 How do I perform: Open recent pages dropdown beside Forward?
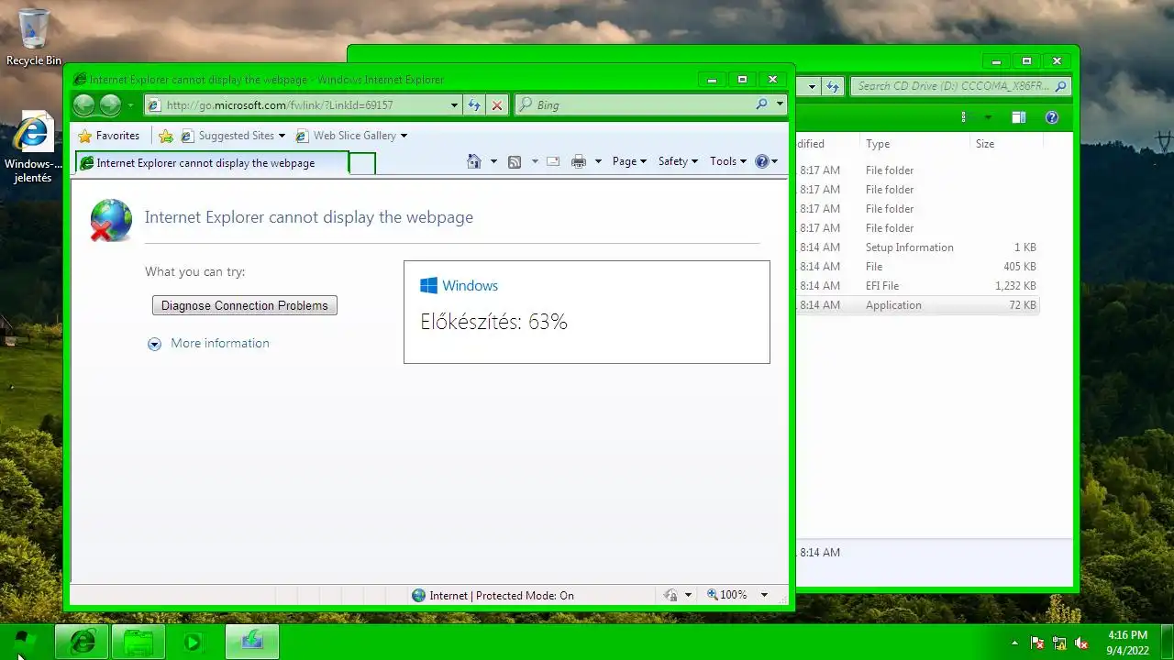pyautogui.click(x=130, y=105)
